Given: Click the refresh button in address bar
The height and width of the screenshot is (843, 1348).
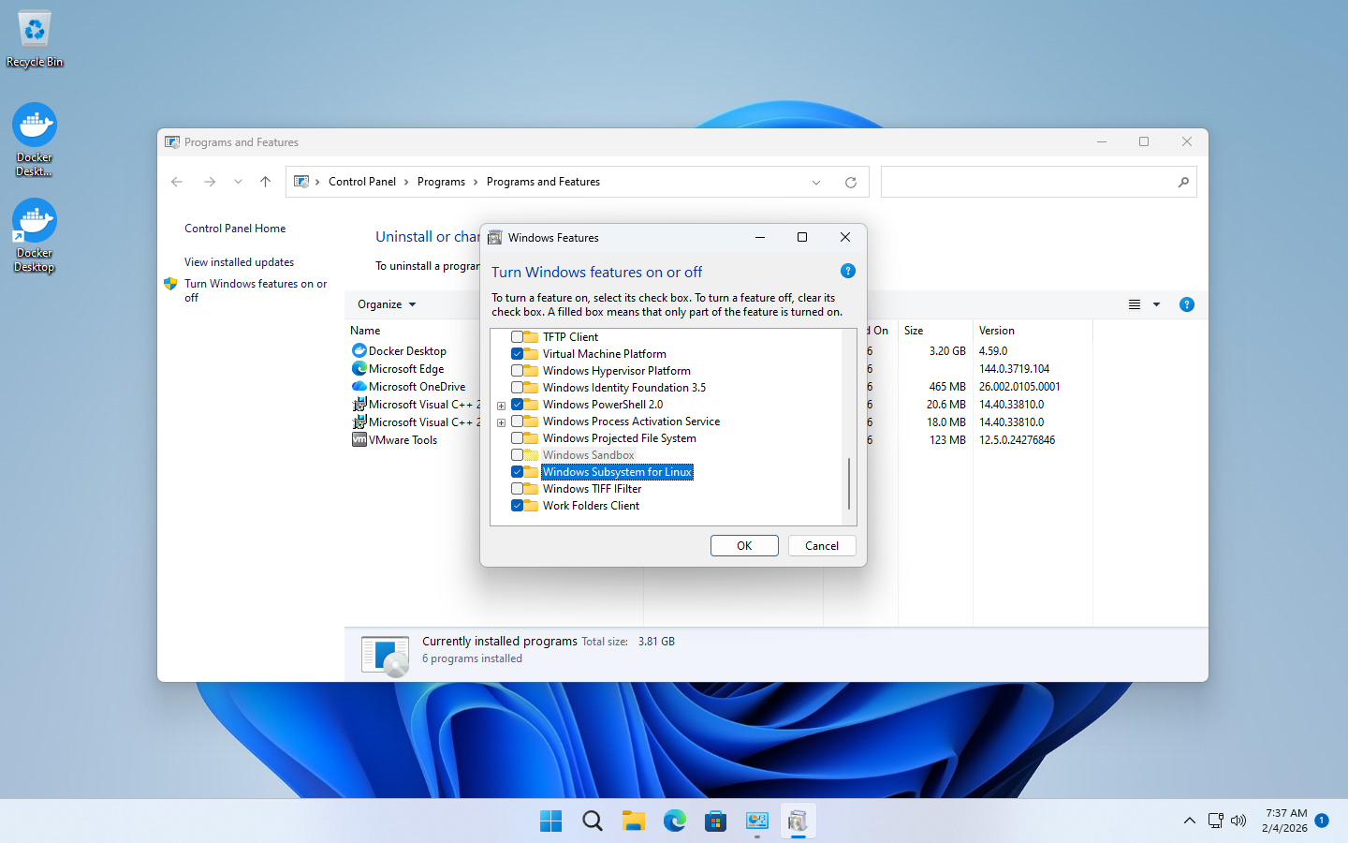Looking at the screenshot, I should (850, 183).
